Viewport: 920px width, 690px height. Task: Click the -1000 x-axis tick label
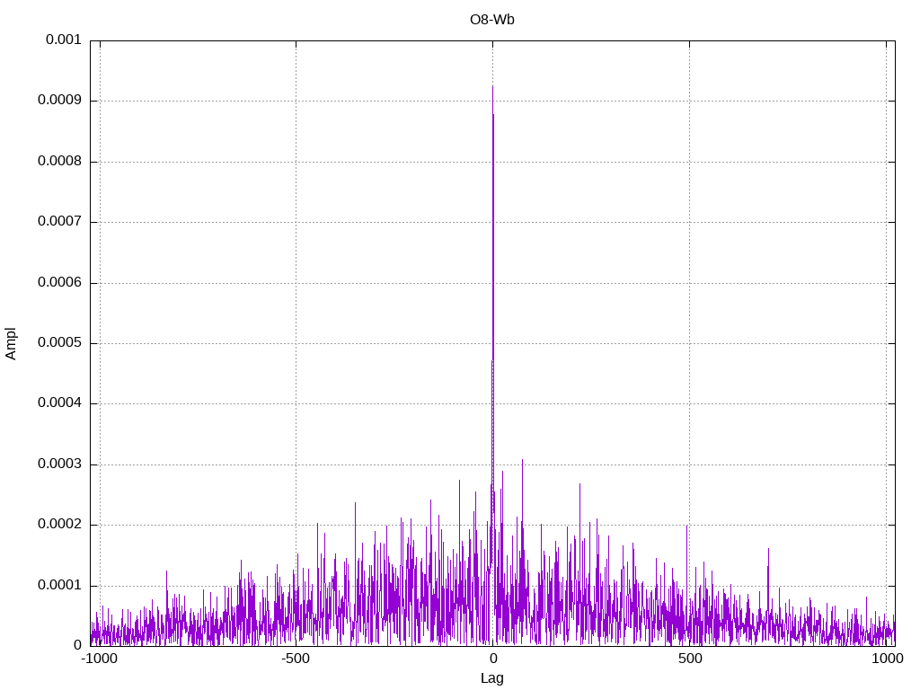(x=99, y=659)
